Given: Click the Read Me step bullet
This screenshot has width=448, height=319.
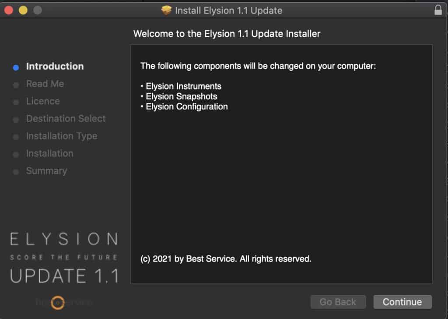Looking at the screenshot, I should click(x=16, y=84).
